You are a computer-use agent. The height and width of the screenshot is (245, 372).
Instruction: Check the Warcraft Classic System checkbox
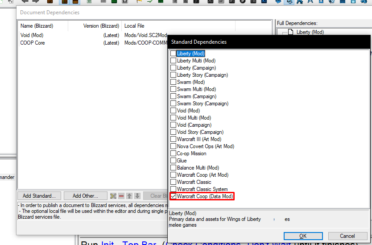(x=173, y=189)
